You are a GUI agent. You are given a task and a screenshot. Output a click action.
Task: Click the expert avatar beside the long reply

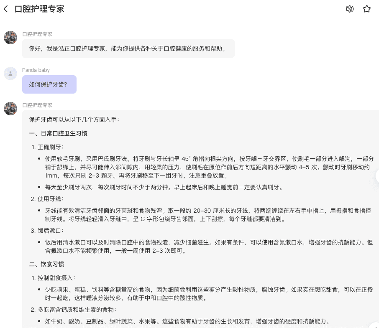(10, 109)
